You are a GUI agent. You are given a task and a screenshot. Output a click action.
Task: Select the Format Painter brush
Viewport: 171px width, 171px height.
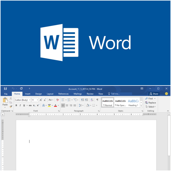(x=11, y=106)
